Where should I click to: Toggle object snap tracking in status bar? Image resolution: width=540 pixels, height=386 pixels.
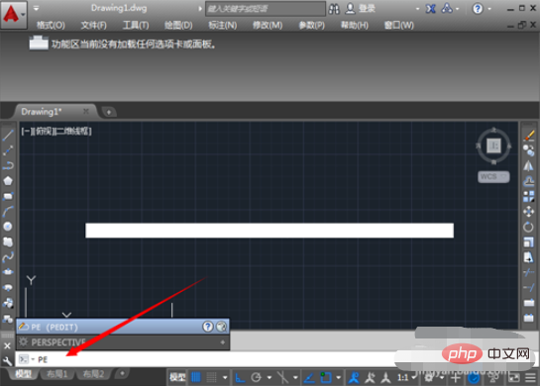click(x=309, y=377)
